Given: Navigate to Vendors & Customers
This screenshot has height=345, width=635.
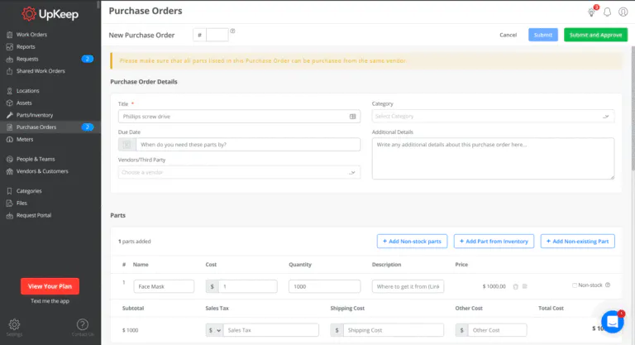Looking at the screenshot, I should (42, 171).
